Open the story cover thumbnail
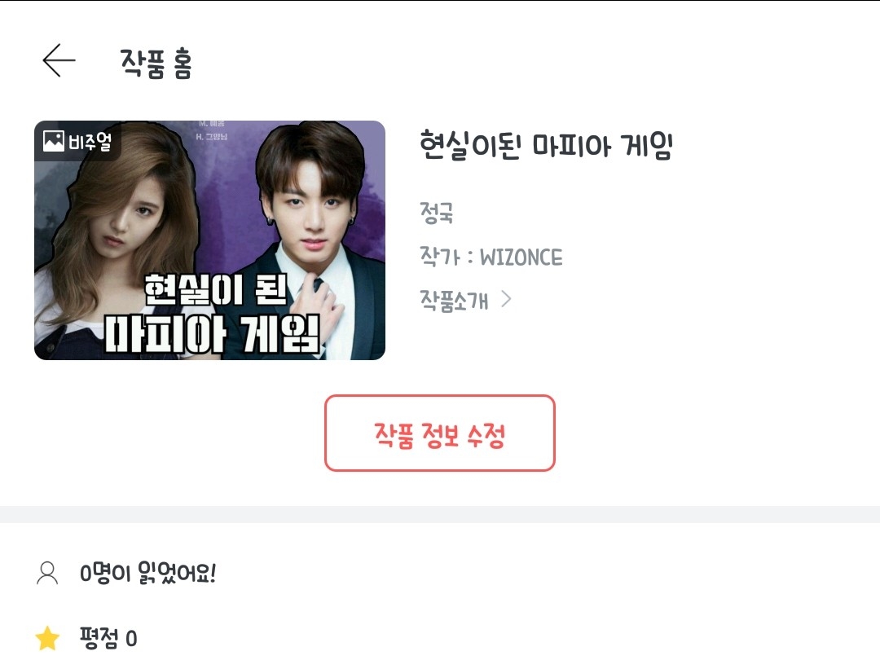The height and width of the screenshot is (660, 880). pyautogui.click(x=209, y=240)
